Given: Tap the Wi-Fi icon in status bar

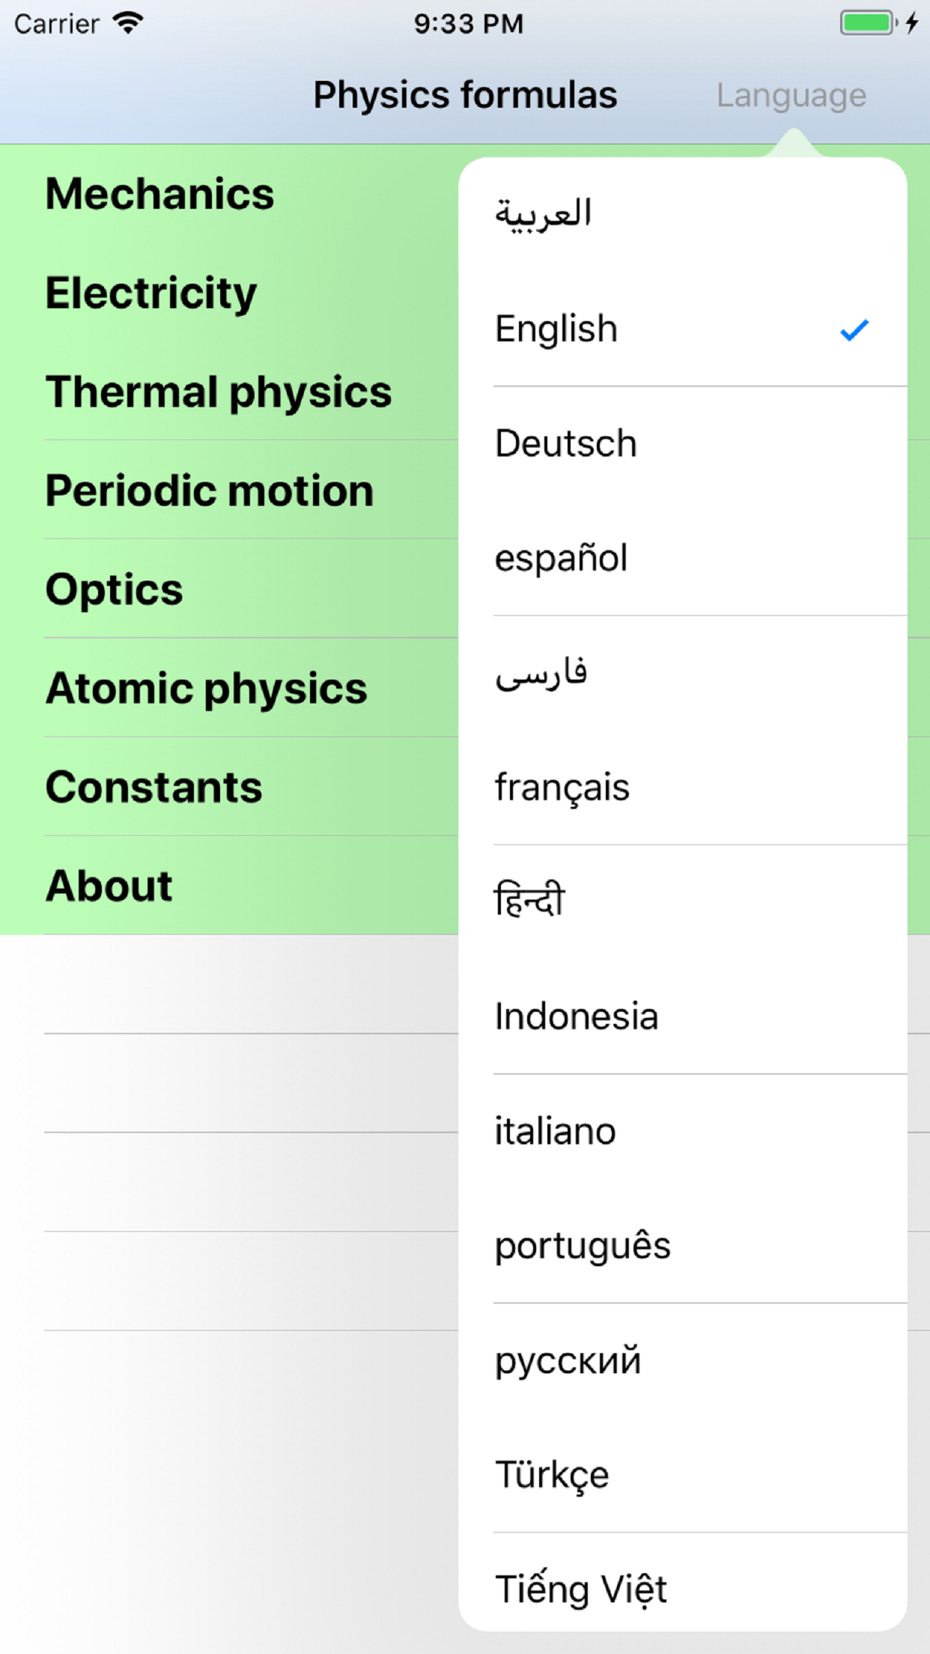Looking at the screenshot, I should (129, 23).
